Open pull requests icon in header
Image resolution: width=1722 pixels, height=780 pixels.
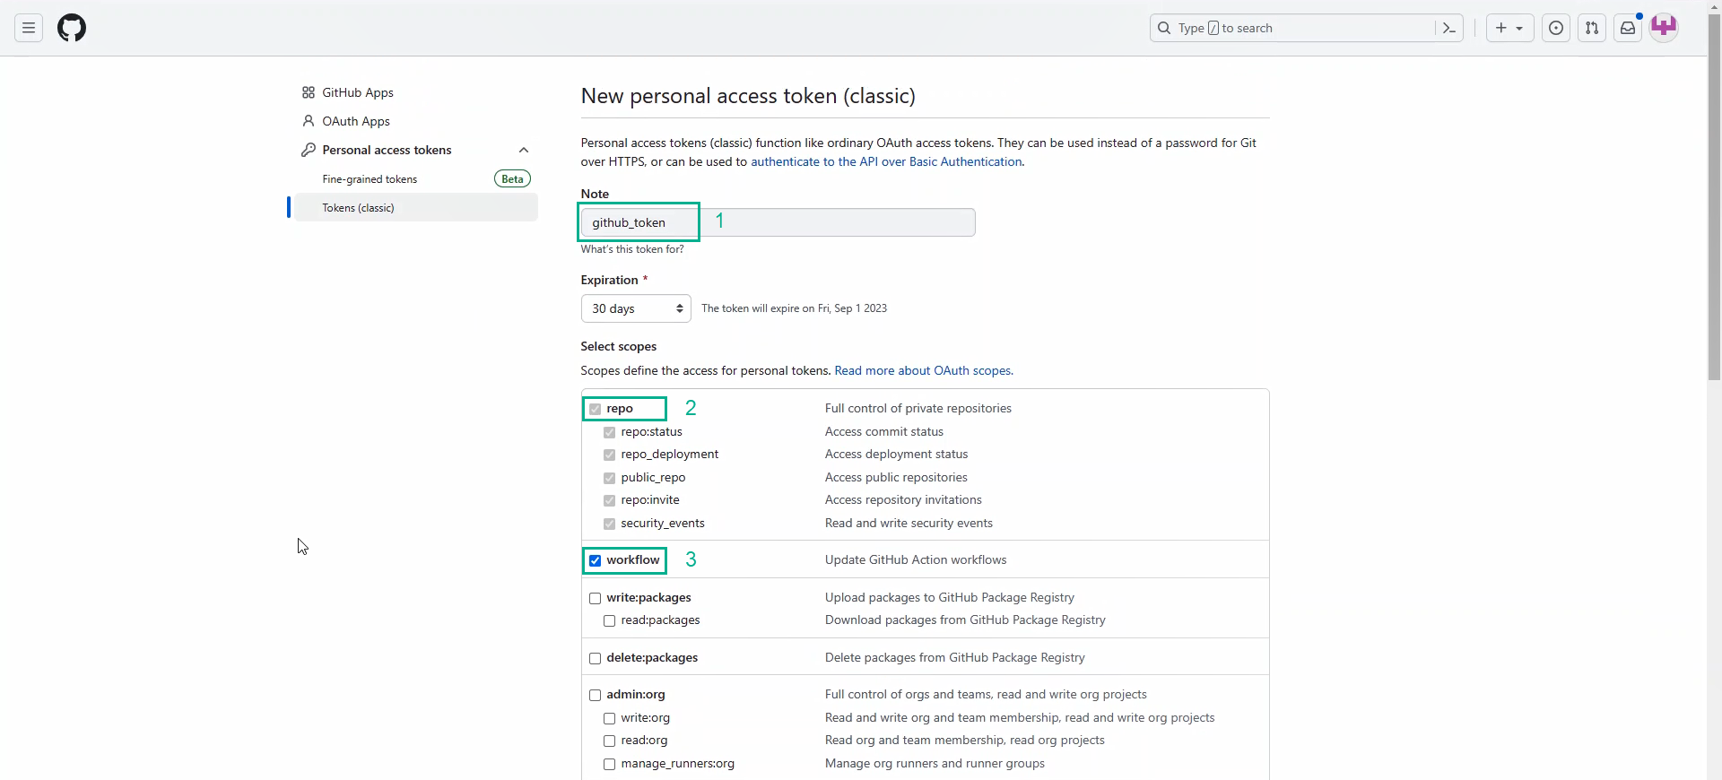1592,28
